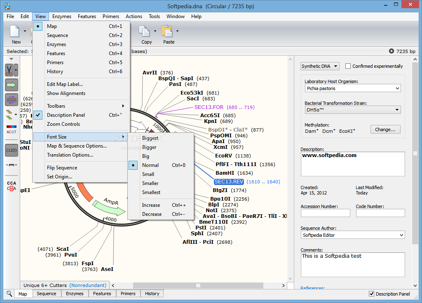The image size is (422, 303).
Task: Toggle the (123) position numbers icon
Action: pos(11,150)
